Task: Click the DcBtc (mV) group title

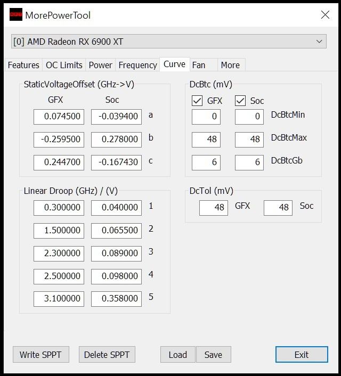Action: [211, 84]
